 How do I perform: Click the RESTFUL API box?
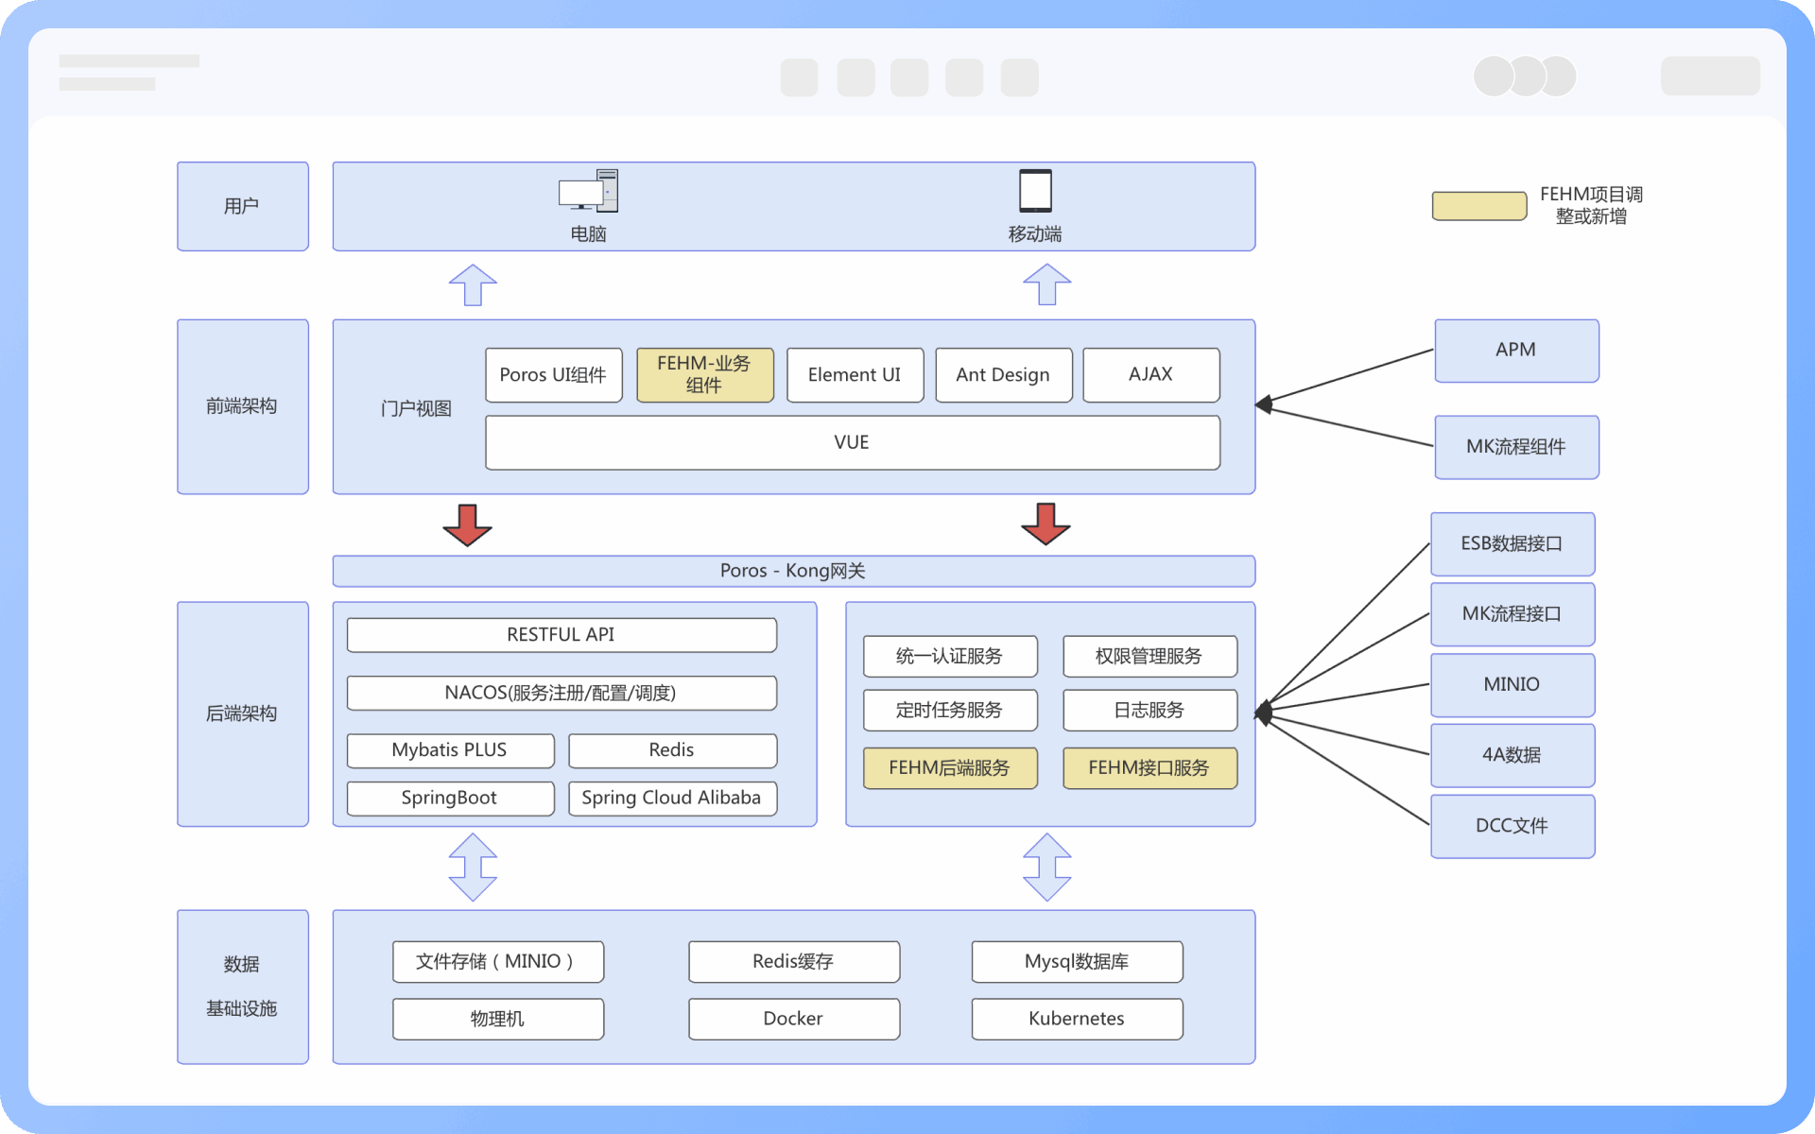562,635
